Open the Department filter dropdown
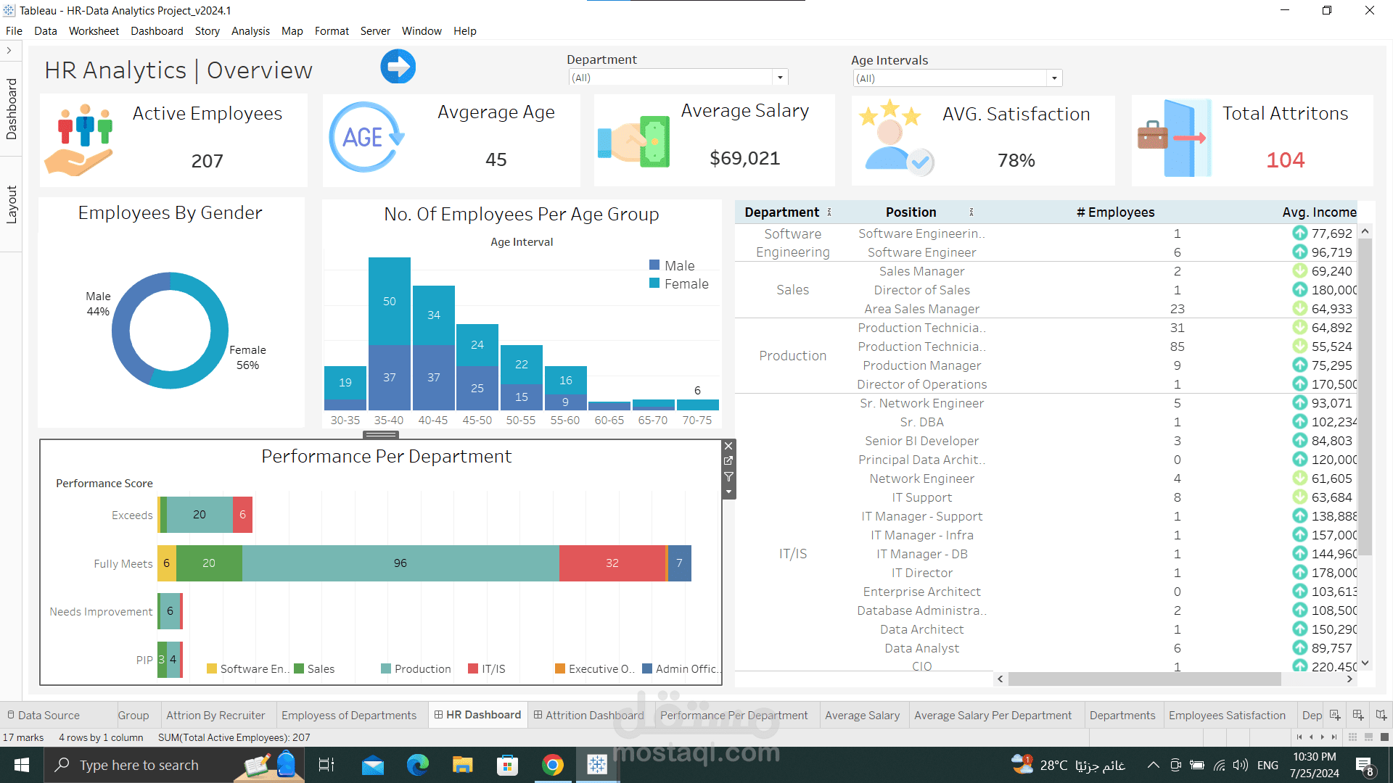Viewport: 1393px width, 783px height. click(x=780, y=78)
